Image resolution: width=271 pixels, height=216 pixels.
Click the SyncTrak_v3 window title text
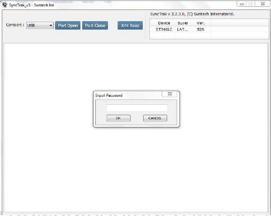tap(32, 5)
